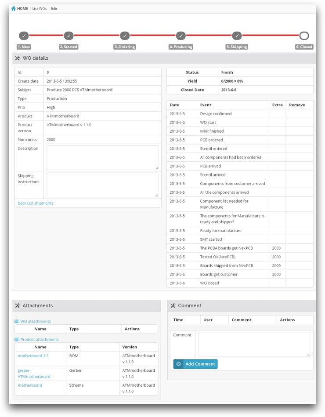
Task: Click the step 2 Started checkmark circle
Action: pos(69,36)
